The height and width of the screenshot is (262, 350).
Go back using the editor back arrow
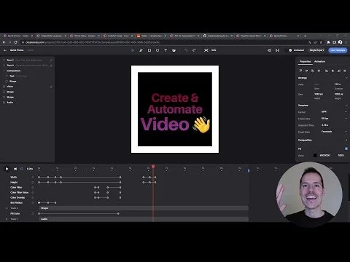tap(5, 50)
